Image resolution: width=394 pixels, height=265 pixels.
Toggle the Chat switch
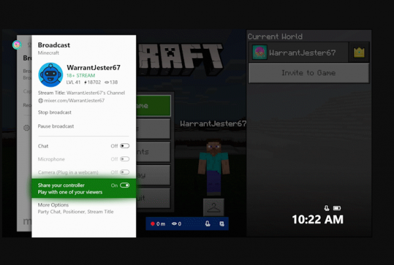[125, 146]
